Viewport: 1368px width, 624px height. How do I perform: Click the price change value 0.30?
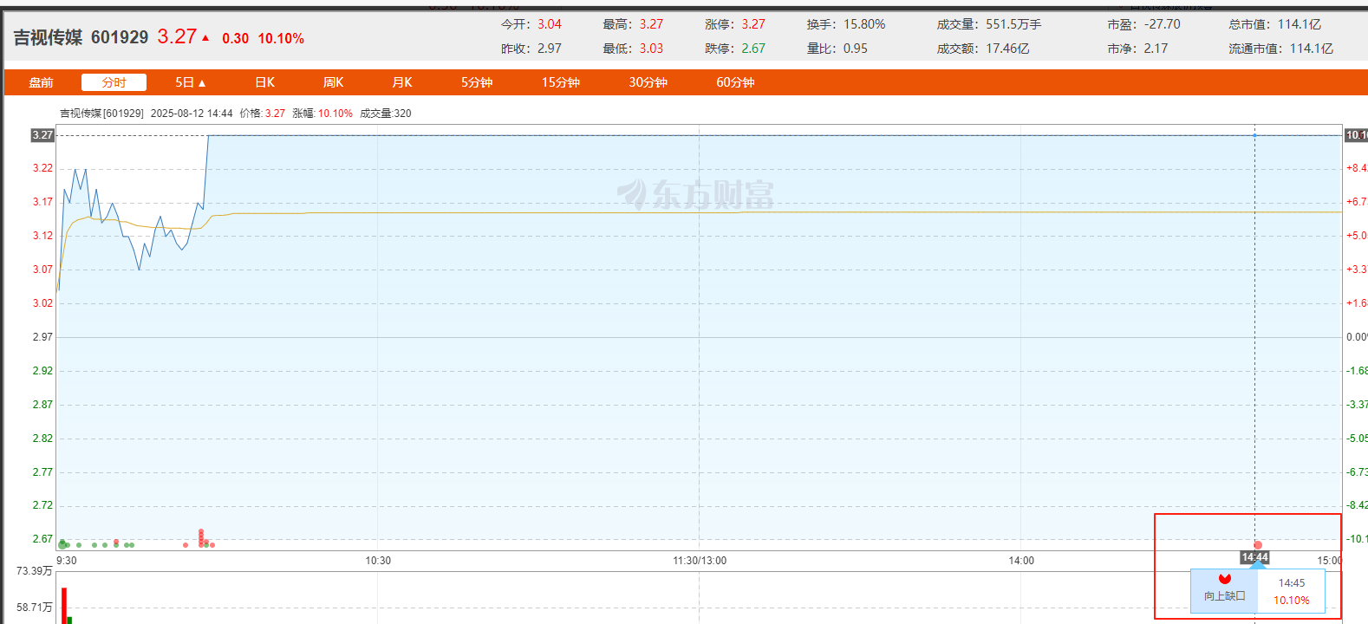click(x=235, y=38)
